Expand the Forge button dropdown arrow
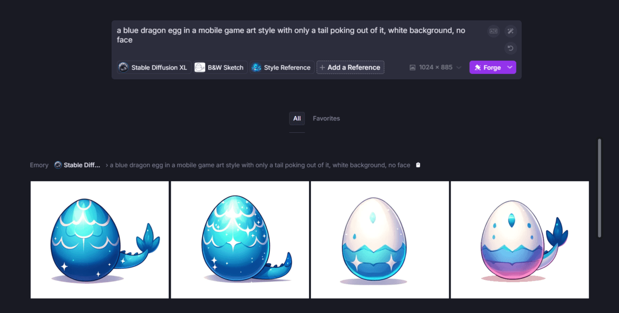This screenshot has width=619, height=313. (510, 67)
